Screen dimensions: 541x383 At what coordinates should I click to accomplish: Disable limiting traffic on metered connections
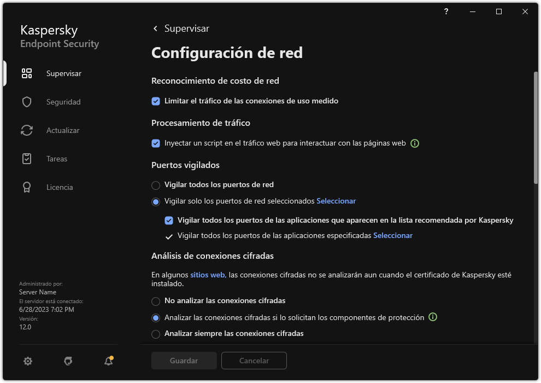[x=155, y=101]
